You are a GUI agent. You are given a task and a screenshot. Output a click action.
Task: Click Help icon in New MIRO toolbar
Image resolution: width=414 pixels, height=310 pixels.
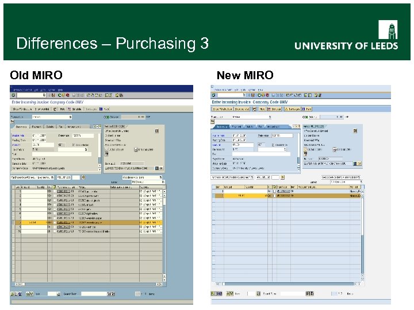(x=316, y=95)
